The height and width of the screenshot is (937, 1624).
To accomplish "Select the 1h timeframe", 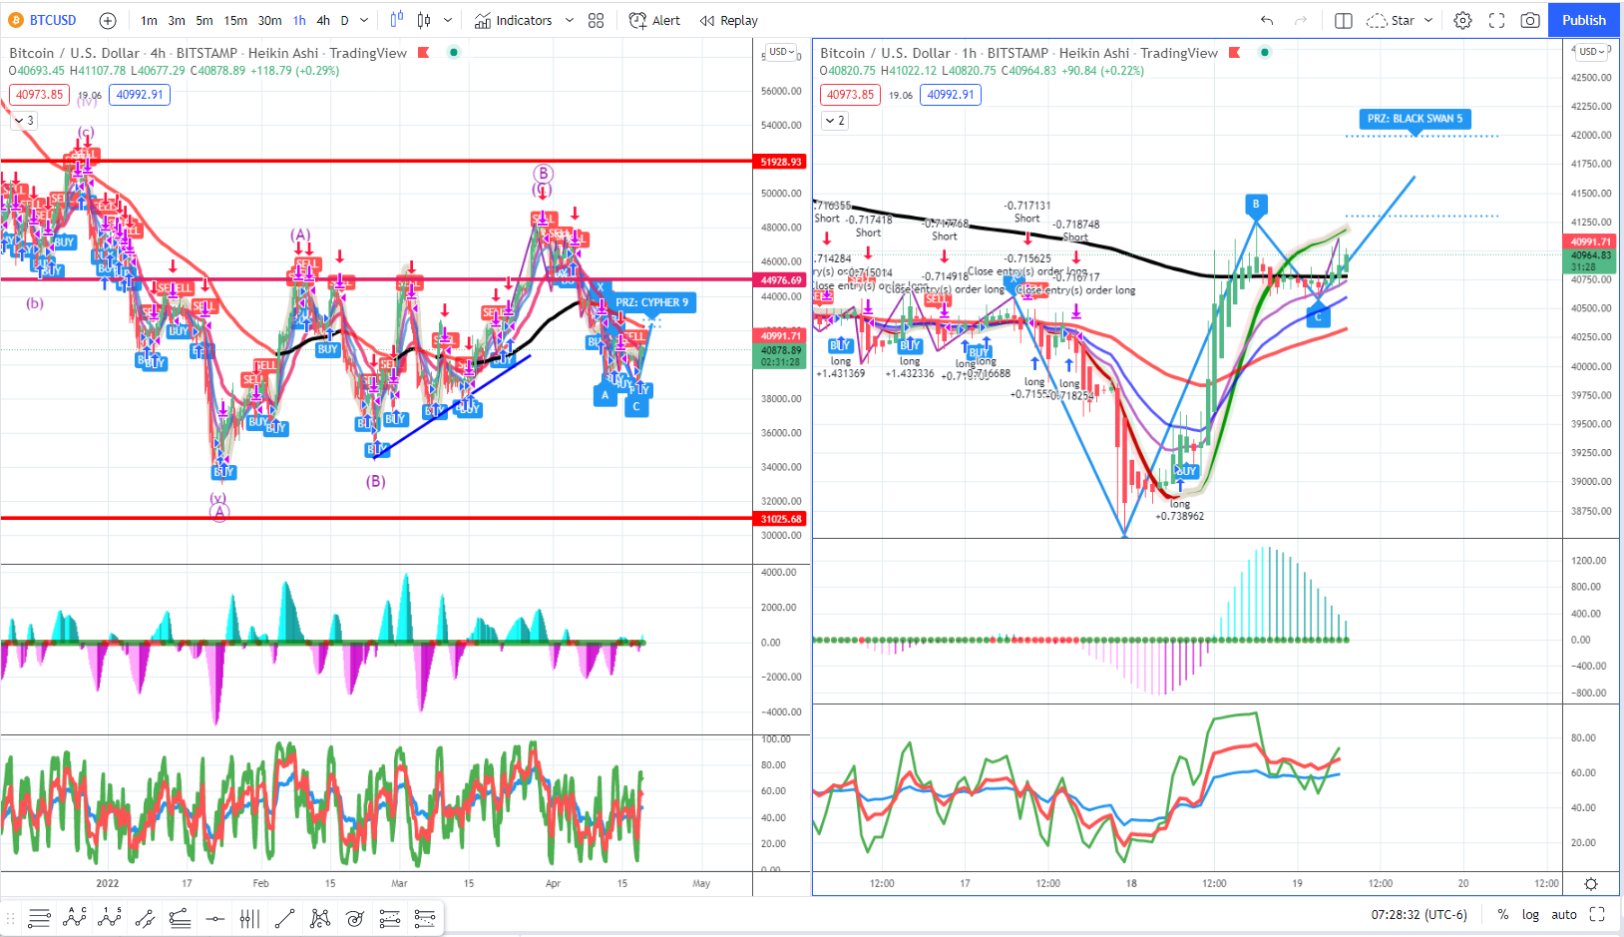I will click(299, 20).
